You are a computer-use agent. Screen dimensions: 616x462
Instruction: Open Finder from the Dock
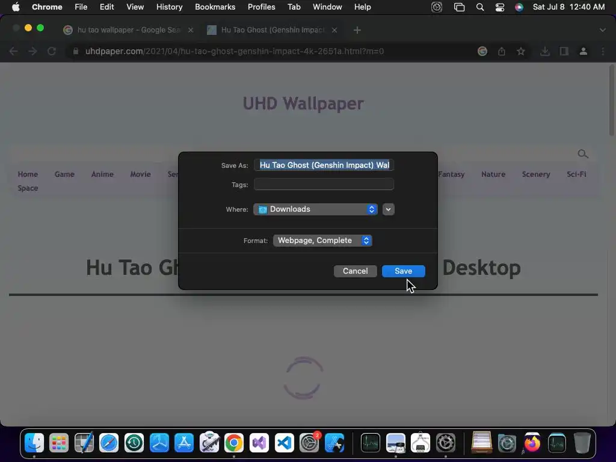[x=34, y=443]
